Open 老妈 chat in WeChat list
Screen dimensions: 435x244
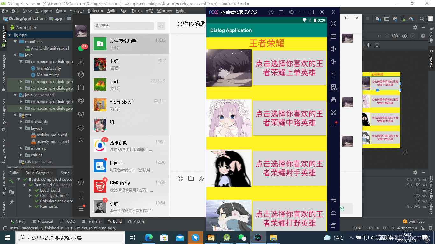click(129, 64)
